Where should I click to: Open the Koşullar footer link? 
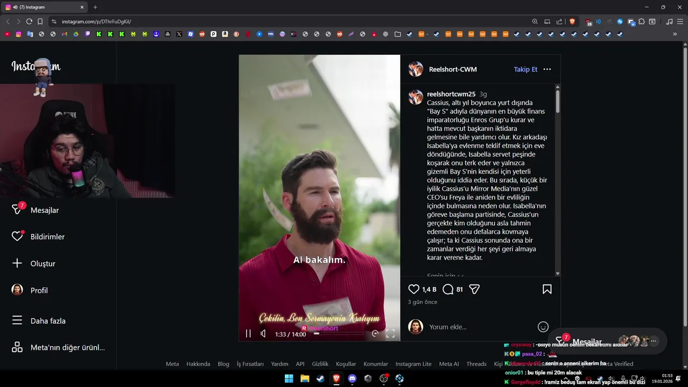coord(346,364)
